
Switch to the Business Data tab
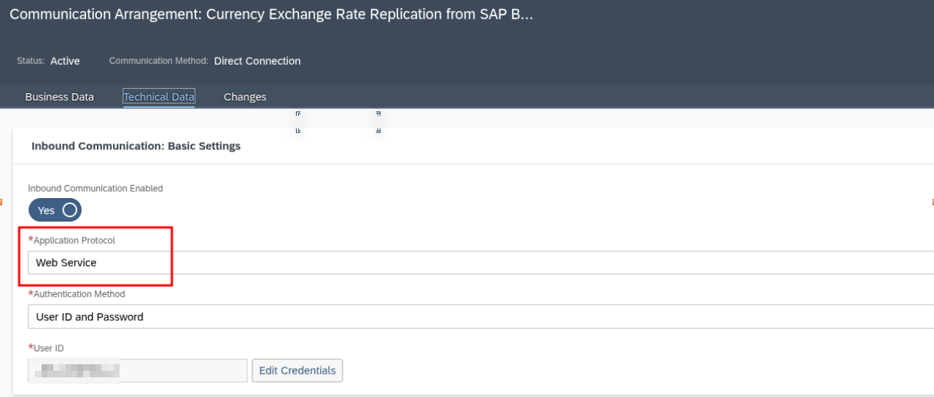click(x=60, y=97)
